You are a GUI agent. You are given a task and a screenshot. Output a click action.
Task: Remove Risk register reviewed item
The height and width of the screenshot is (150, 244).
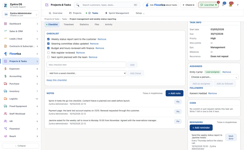81,53
